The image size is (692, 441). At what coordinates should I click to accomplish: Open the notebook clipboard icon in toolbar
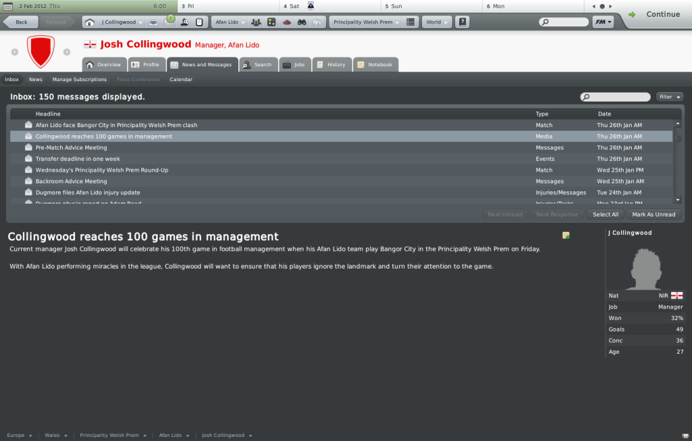click(200, 22)
